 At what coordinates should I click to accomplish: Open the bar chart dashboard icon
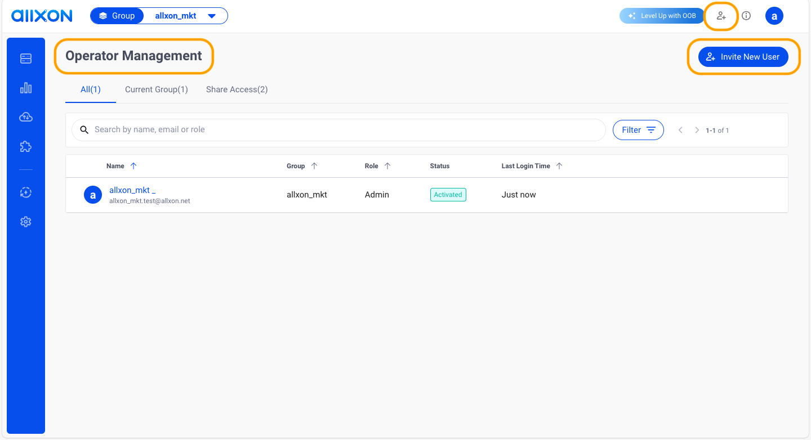pyautogui.click(x=26, y=88)
